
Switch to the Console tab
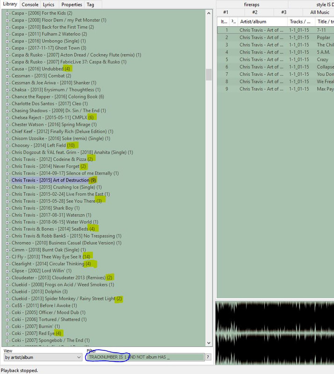click(x=30, y=5)
